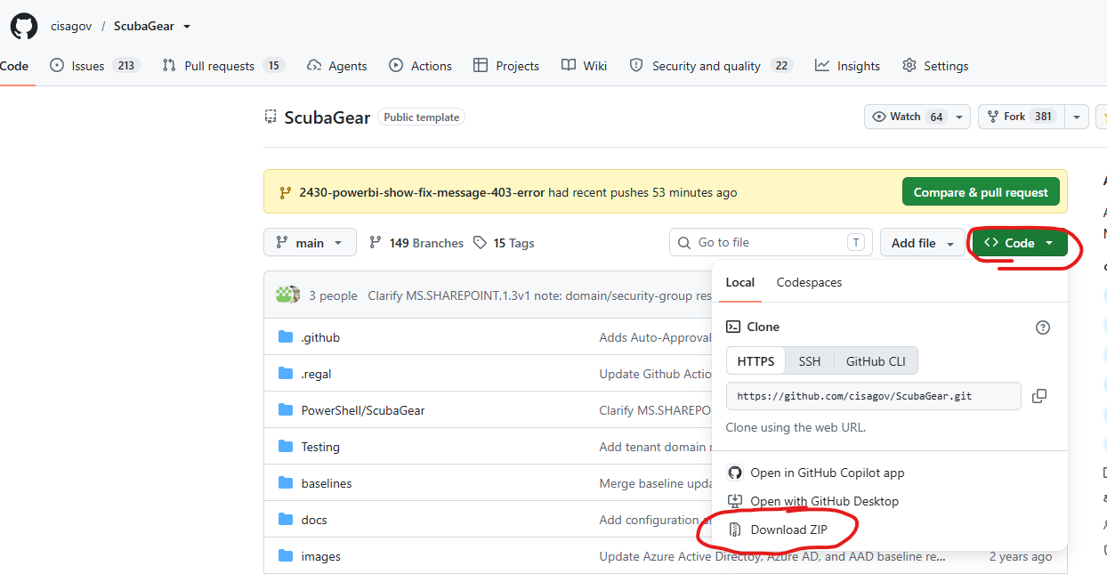Open the Update Azure Active Directory commit message
This screenshot has width=1107, height=574.
click(772, 556)
